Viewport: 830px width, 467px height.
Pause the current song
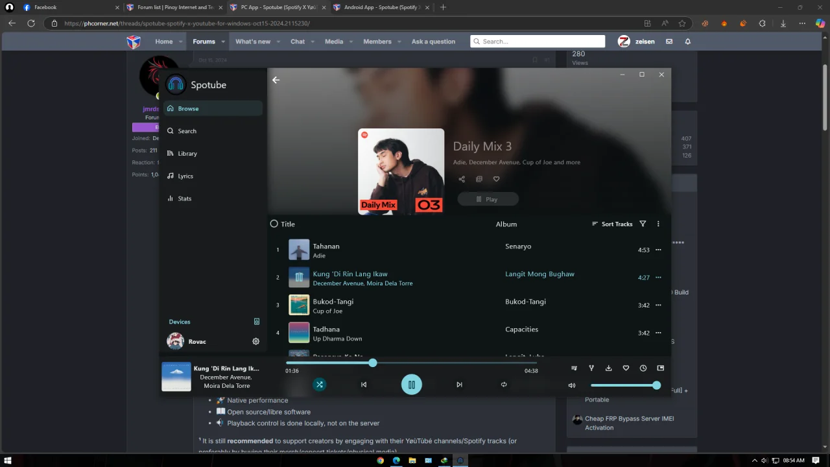tap(411, 385)
